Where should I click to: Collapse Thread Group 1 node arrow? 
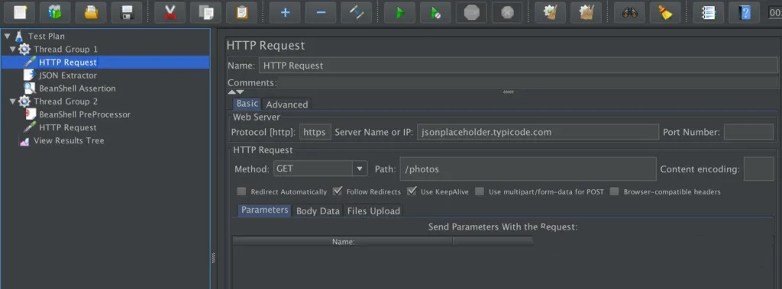click(x=12, y=49)
